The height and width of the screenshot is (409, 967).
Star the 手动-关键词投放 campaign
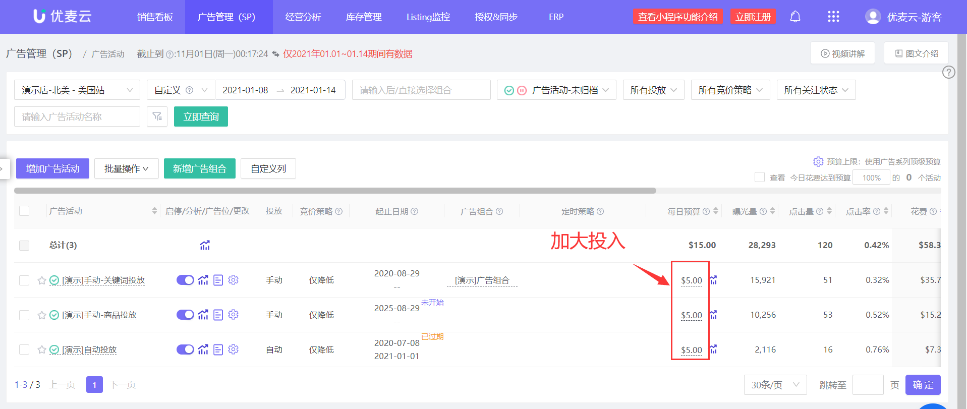[42, 280]
